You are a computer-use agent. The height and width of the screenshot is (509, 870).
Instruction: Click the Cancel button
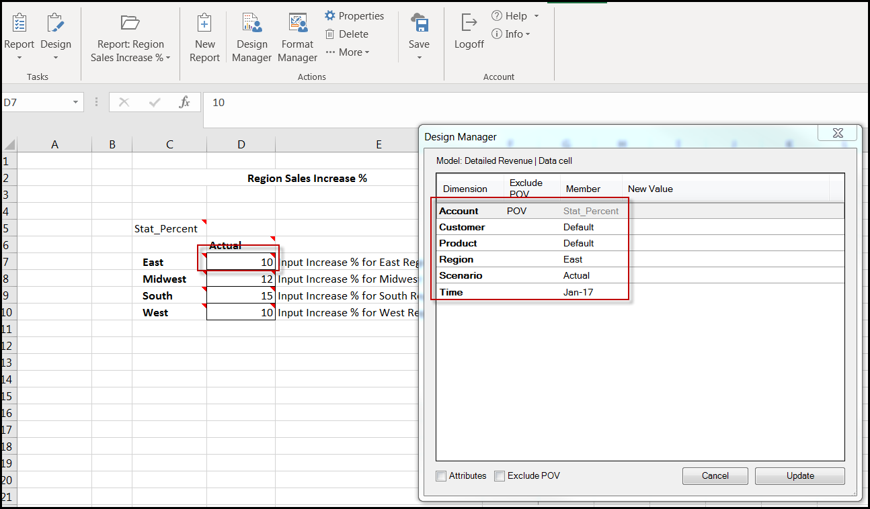715,475
